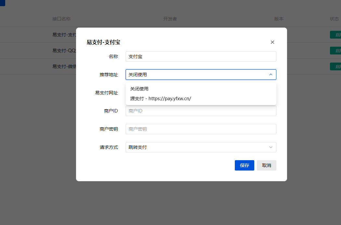Click the 取消 button
Screen dimensions: 341x225
(266, 165)
